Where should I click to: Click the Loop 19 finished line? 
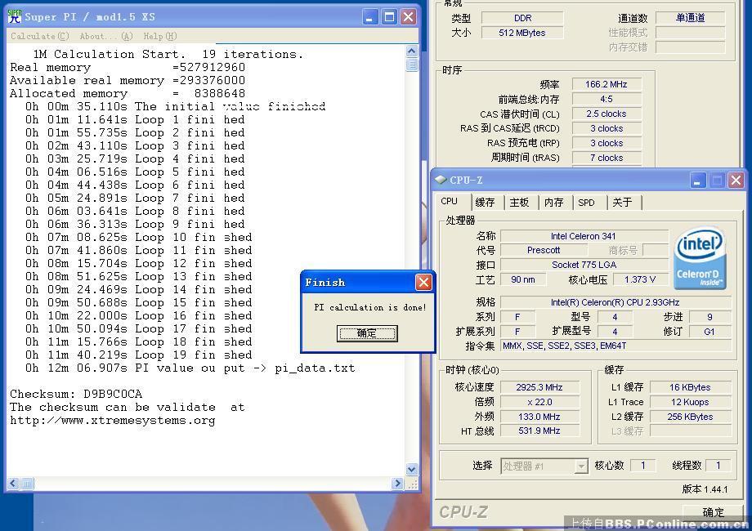coord(139,355)
